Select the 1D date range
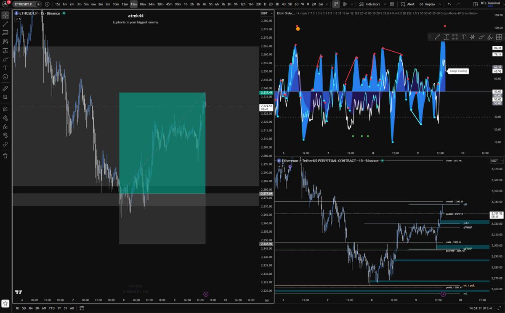Screen dimensions: 505x313 pyautogui.click(x=17, y=308)
